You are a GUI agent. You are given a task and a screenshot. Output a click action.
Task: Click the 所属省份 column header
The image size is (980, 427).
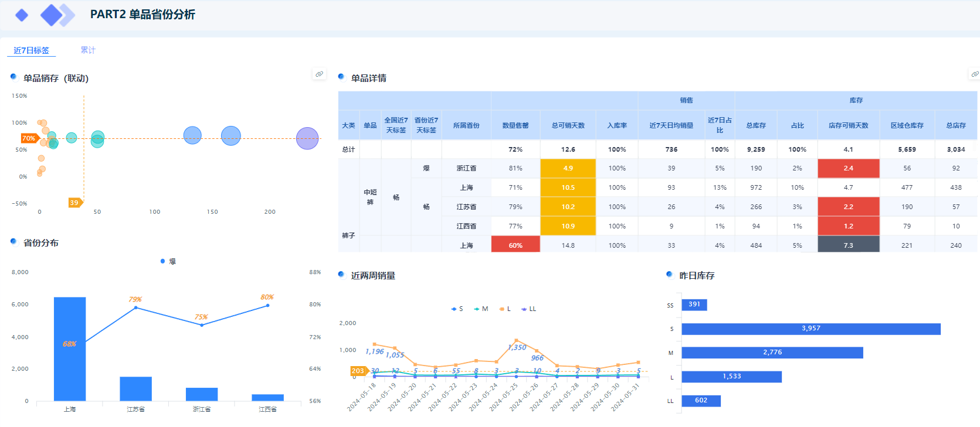(x=466, y=125)
